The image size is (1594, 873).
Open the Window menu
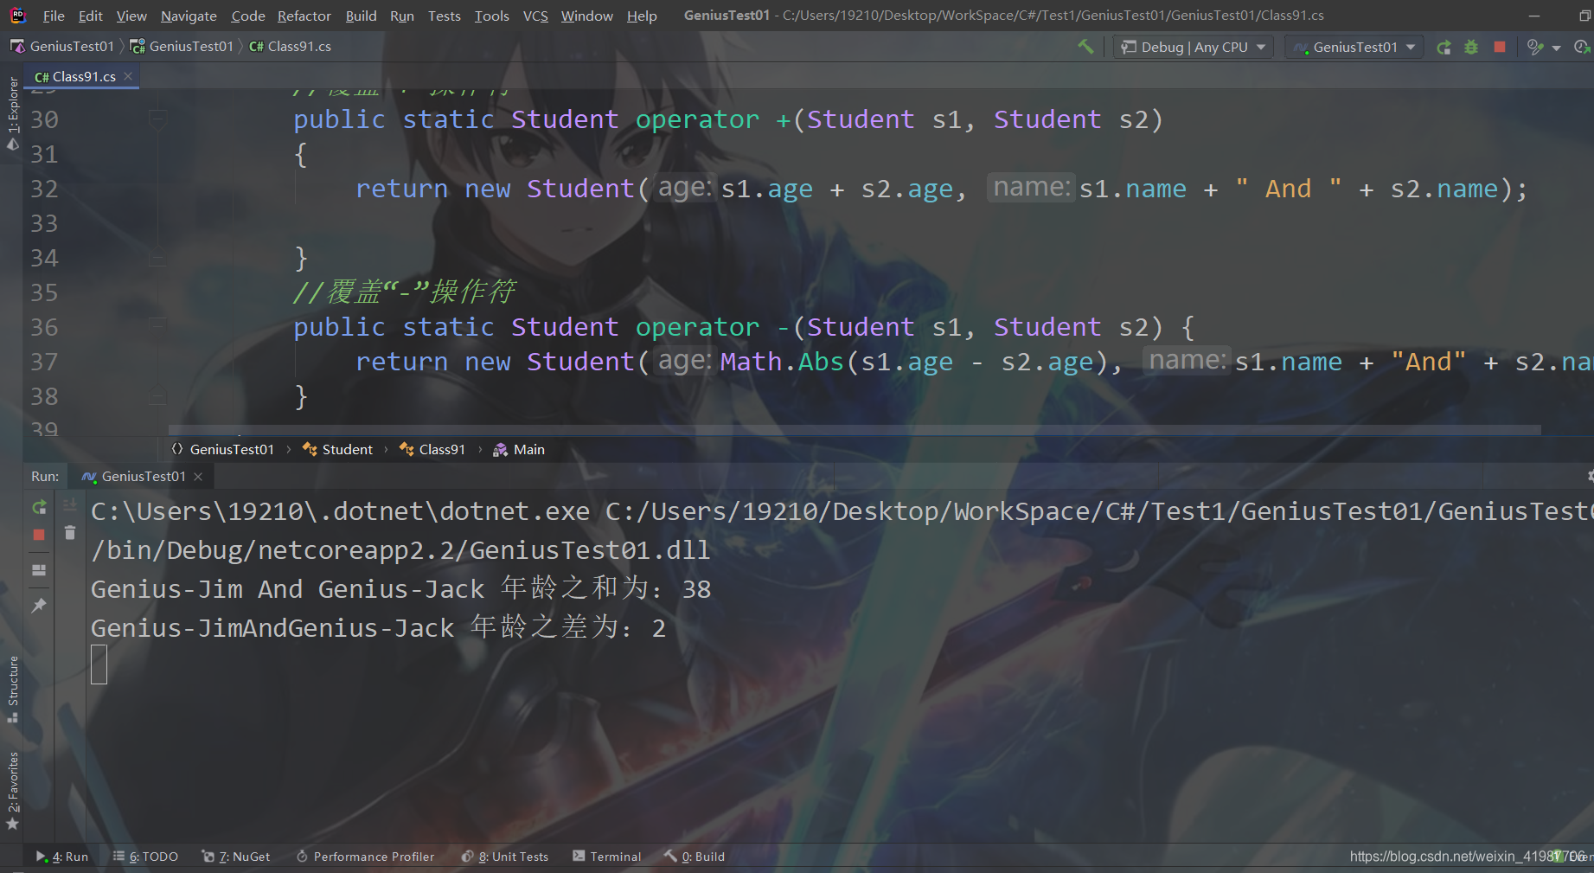click(x=587, y=16)
